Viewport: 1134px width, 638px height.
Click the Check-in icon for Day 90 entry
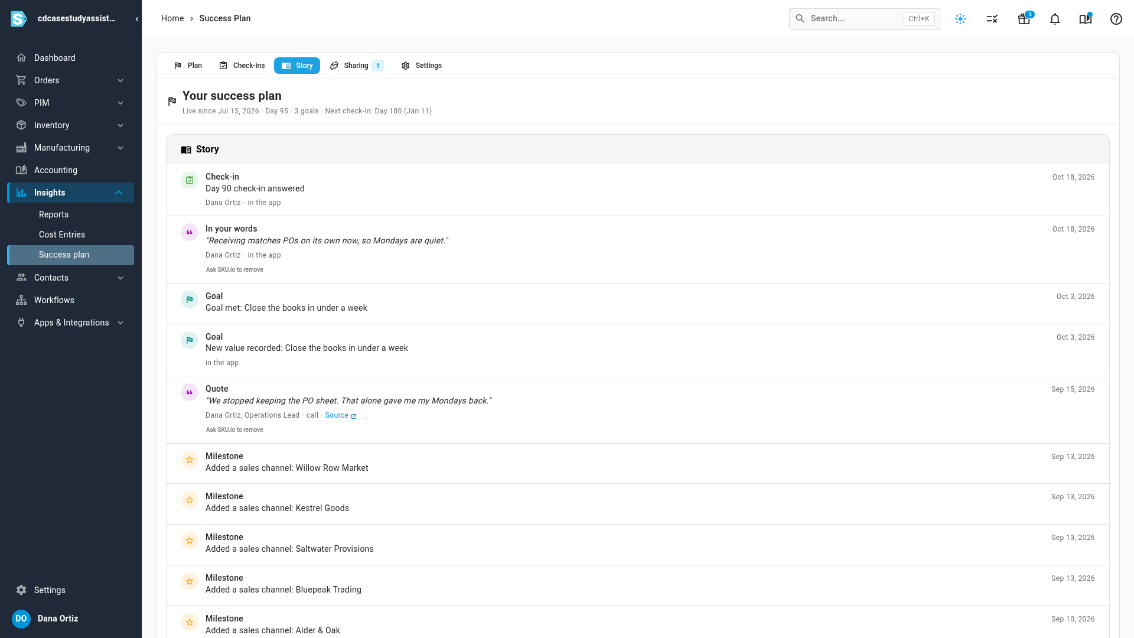pos(190,180)
